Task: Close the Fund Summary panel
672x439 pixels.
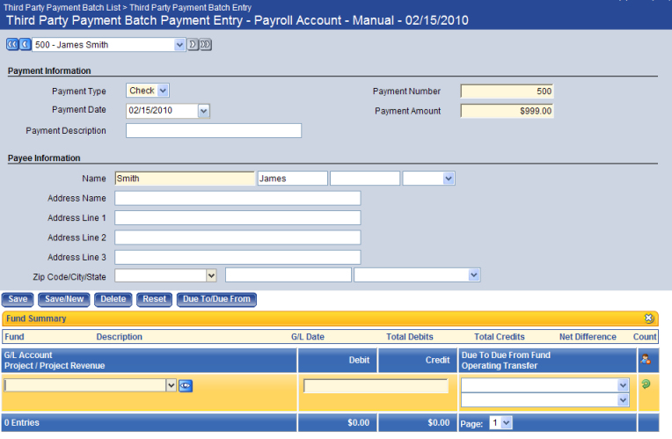Action: point(649,318)
